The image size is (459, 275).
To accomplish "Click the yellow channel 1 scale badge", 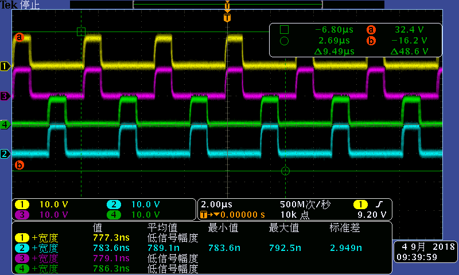I will coord(22,205).
